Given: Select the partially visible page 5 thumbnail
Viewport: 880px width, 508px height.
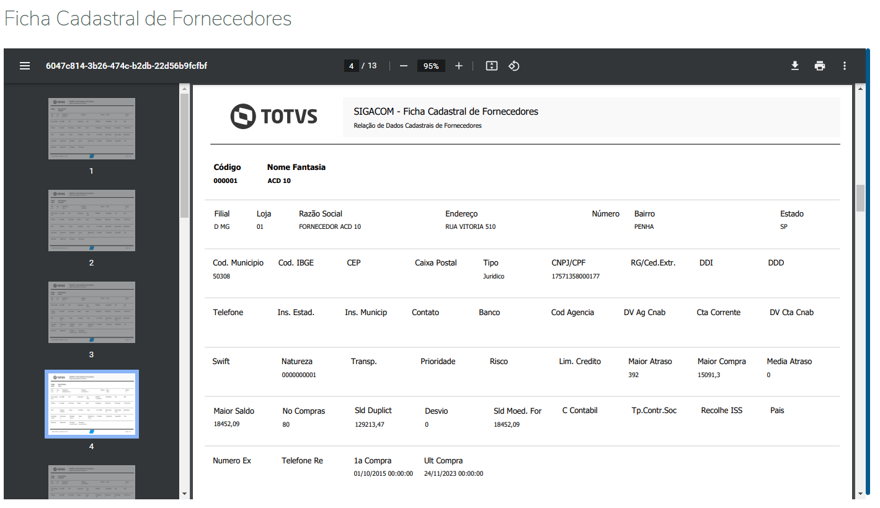Looking at the screenshot, I should tap(92, 482).
